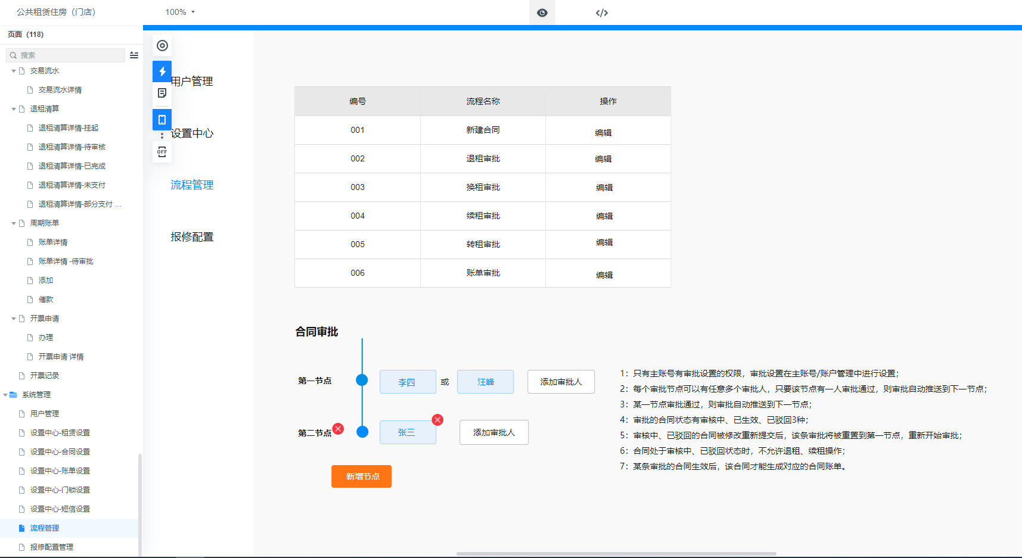Open the 交易流水详情 page
The image size is (1022, 558).
coord(60,90)
